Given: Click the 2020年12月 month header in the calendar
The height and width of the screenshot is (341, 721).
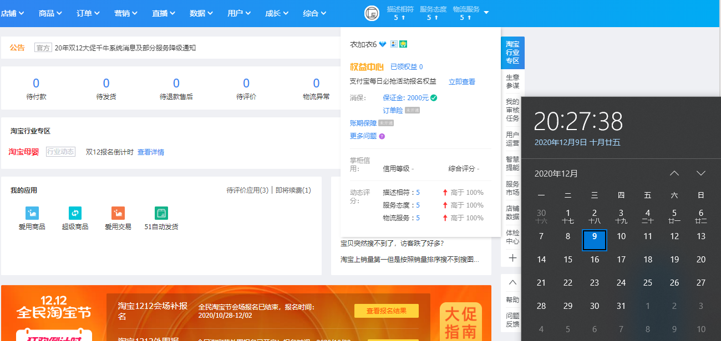Looking at the screenshot, I should (556, 173).
